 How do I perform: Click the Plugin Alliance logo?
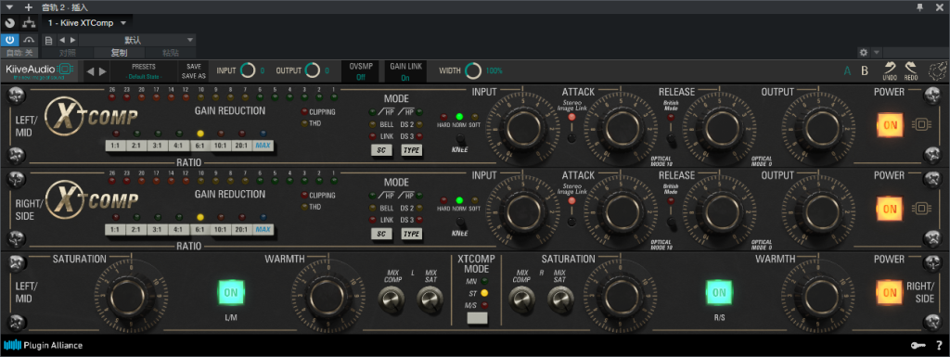click(43, 346)
